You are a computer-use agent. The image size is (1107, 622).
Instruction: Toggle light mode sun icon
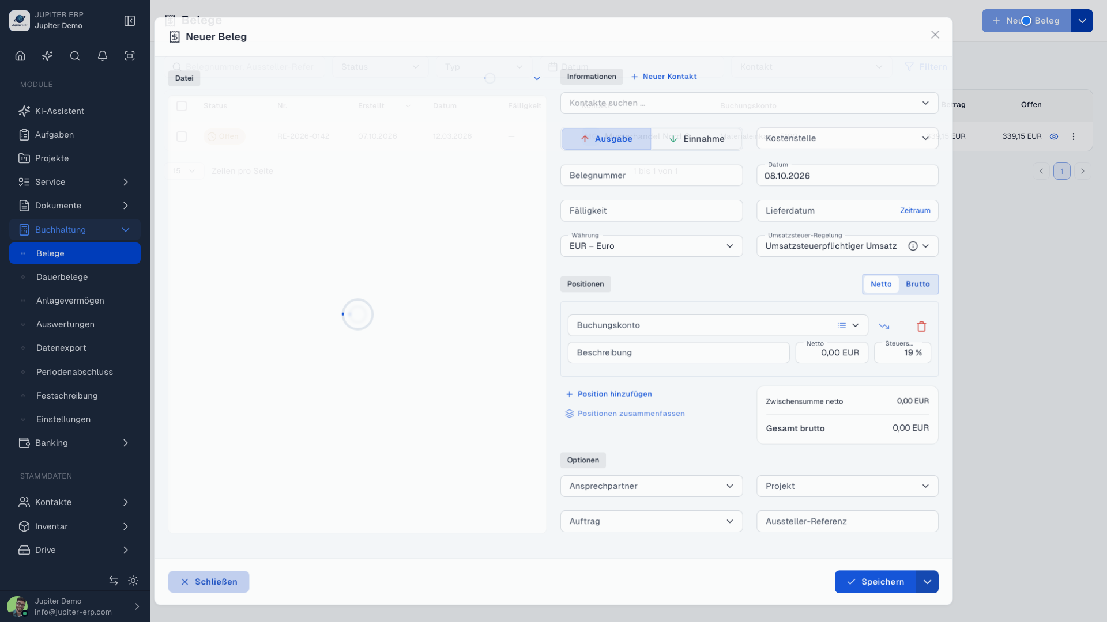(133, 581)
